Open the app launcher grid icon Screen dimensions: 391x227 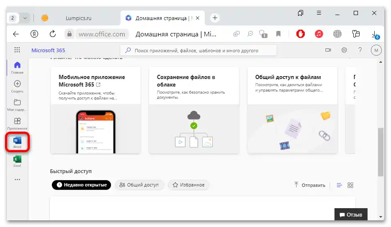click(x=17, y=50)
